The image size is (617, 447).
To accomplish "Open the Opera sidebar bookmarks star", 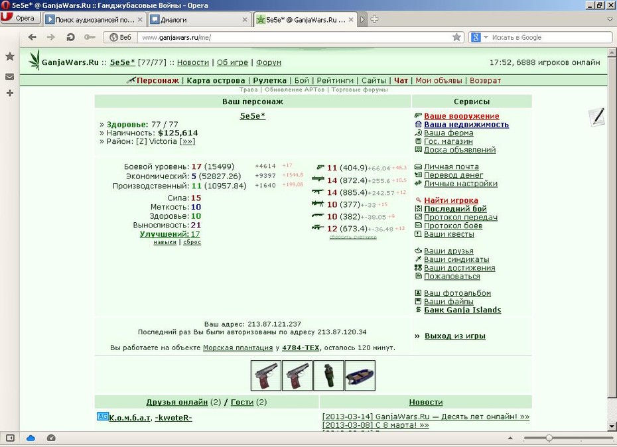I will point(10,56).
